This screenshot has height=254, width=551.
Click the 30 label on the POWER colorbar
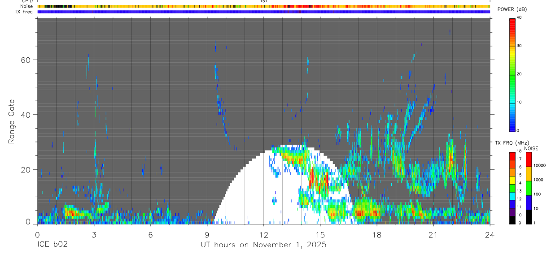coord(519,46)
